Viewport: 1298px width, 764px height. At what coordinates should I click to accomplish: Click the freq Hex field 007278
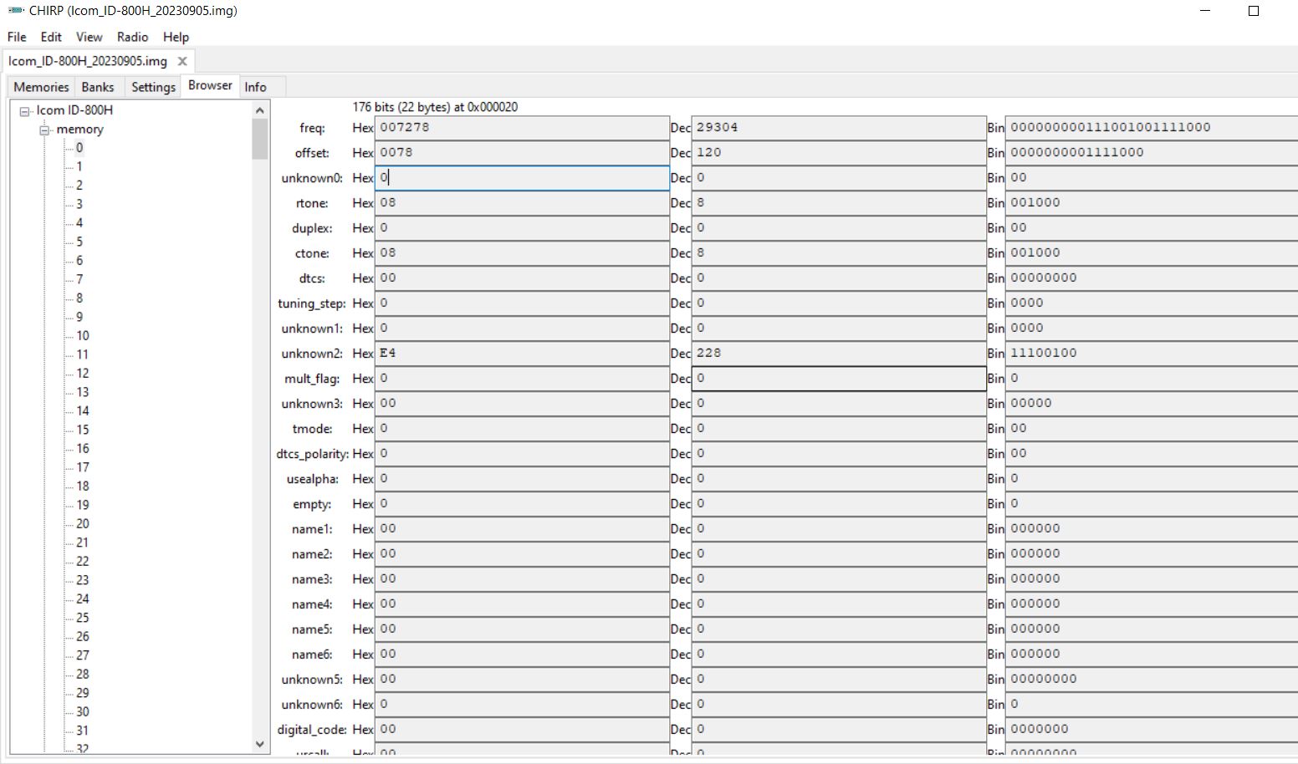[x=522, y=128]
